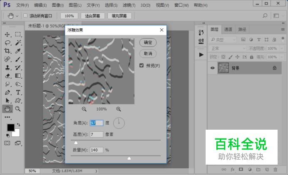
Task: Toggle the Preview checkbox
Action: [142, 65]
